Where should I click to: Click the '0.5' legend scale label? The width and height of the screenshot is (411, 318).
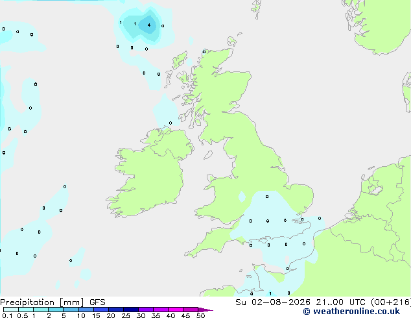pos(22,315)
